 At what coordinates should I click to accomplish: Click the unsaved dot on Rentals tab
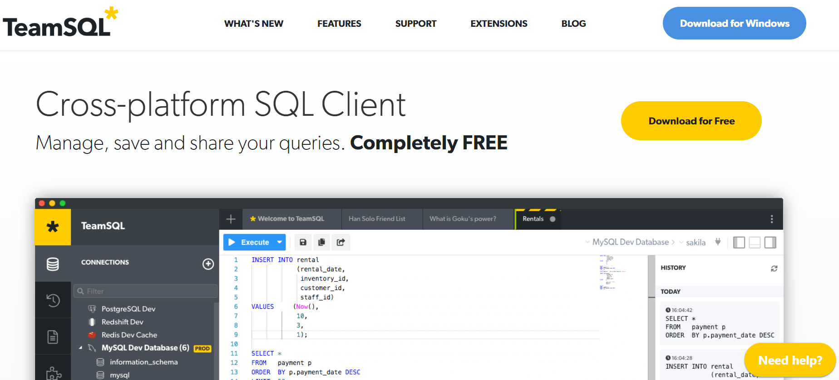click(553, 219)
